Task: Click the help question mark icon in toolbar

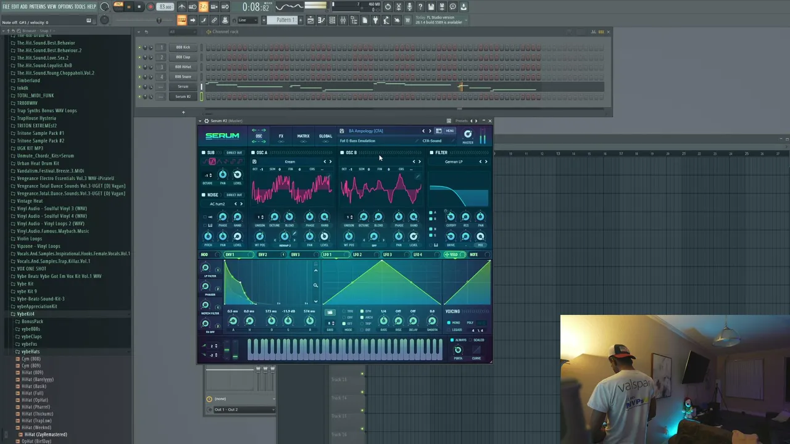Action: click(x=420, y=7)
